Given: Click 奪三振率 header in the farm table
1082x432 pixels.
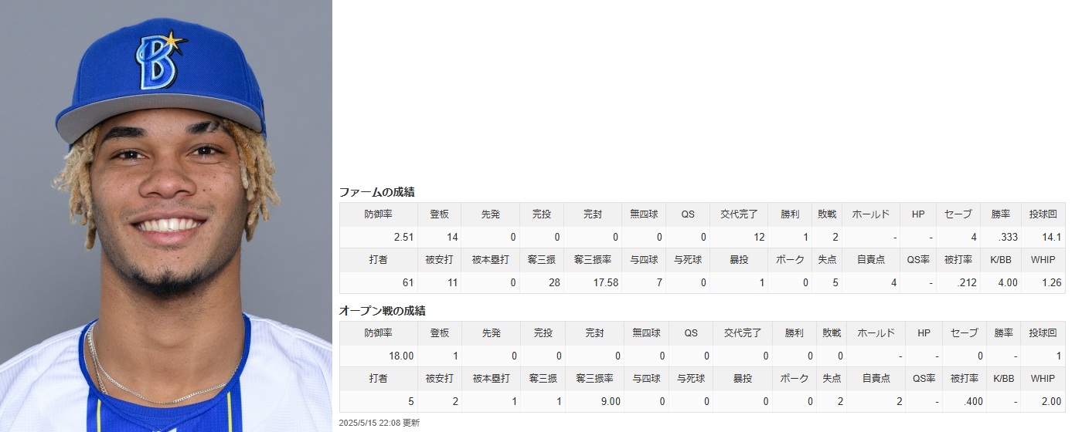Looking at the screenshot, I should (593, 260).
